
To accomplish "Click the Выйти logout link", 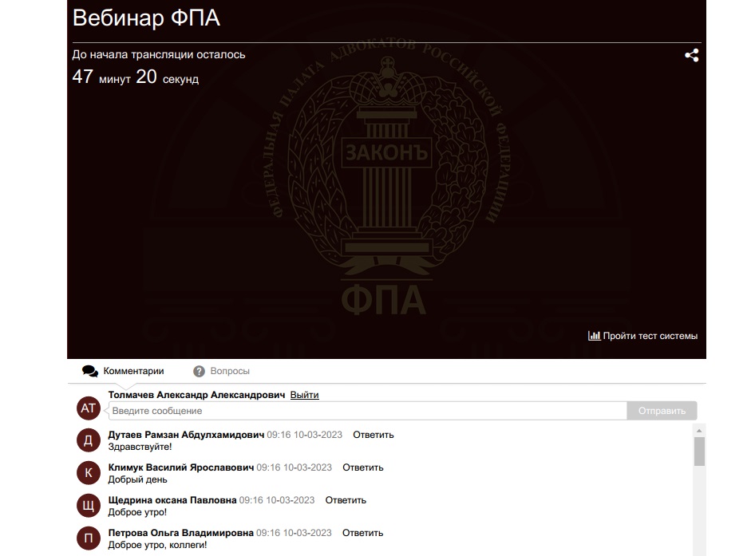I will (304, 395).
